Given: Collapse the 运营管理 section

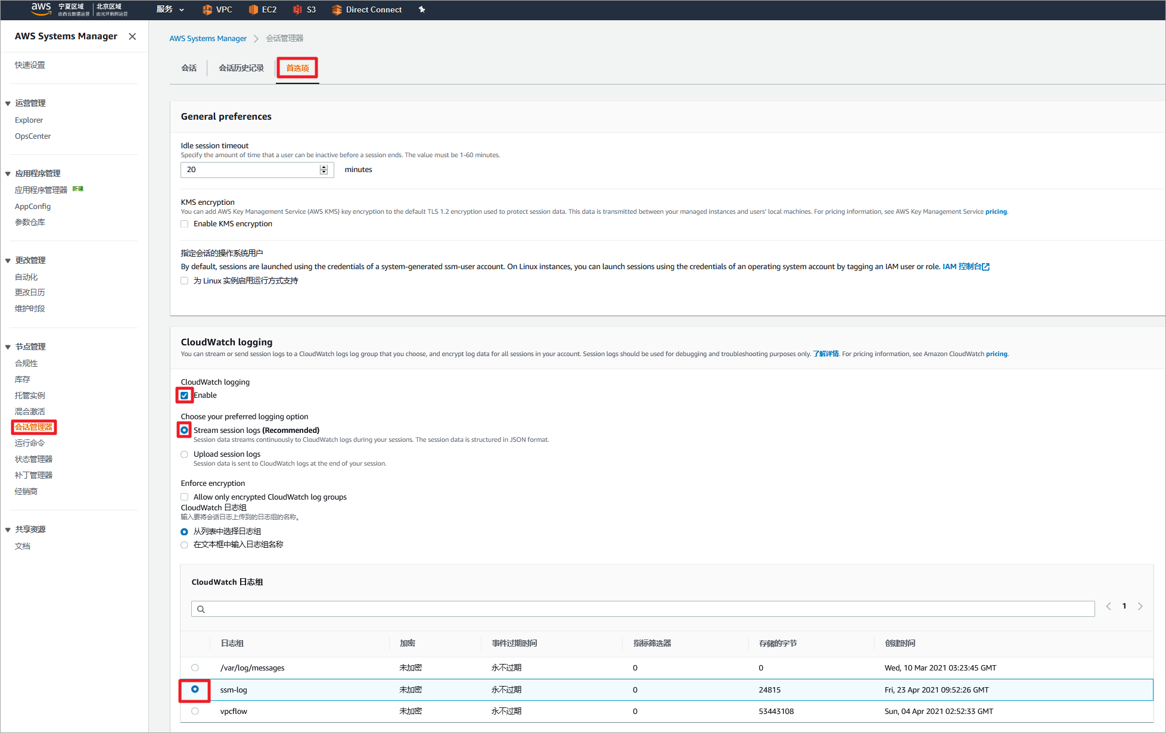Looking at the screenshot, I should [x=8, y=104].
